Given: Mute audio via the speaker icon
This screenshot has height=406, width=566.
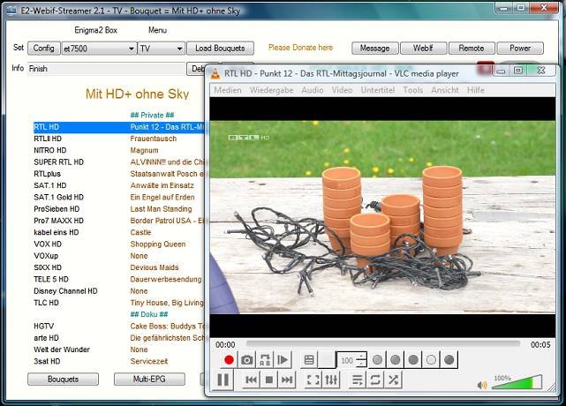Looking at the screenshot, I should 482,386.
